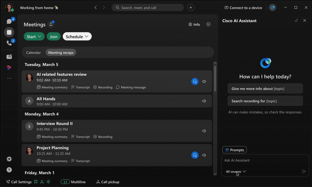The image size is (312, 187).
Task: Click the meetings list scrollbar thumb
Action: click(x=215, y=79)
